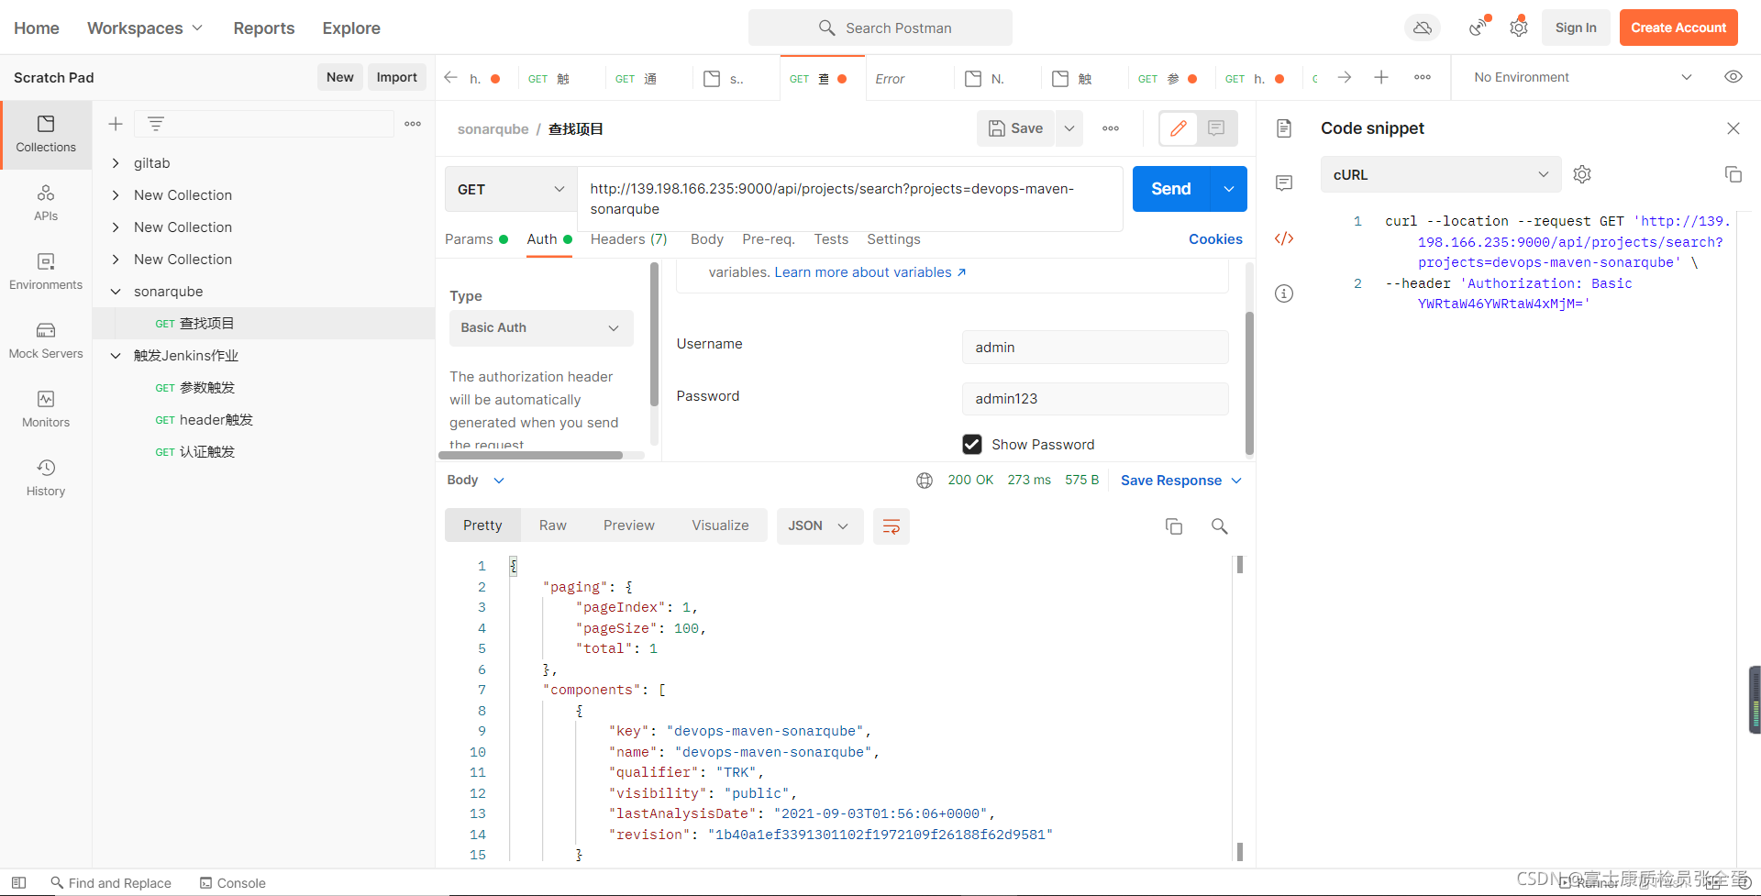Open the request view-more ellipsis beside Save
This screenshot has width=1761, height=896.
point(1111,128)
